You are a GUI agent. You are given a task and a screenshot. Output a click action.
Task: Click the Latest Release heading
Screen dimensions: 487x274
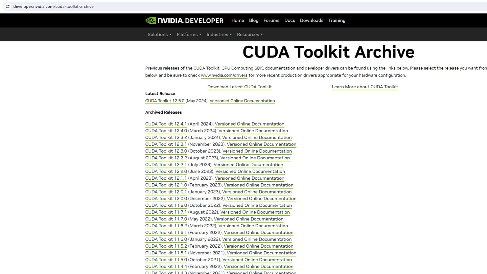[160, 94]
